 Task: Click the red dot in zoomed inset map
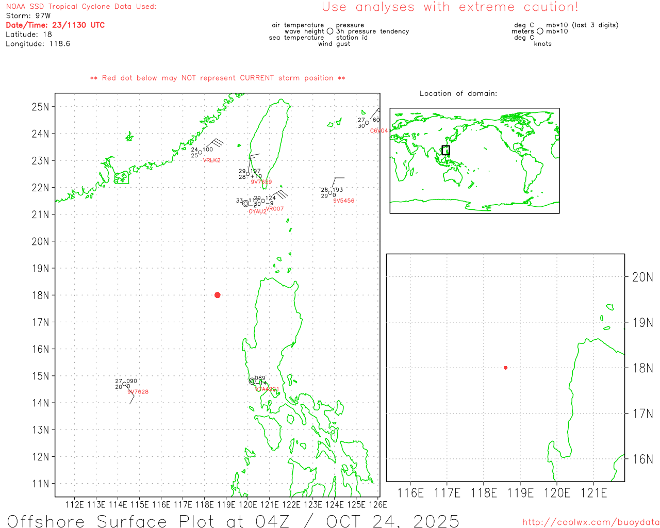tap(505, 368)
